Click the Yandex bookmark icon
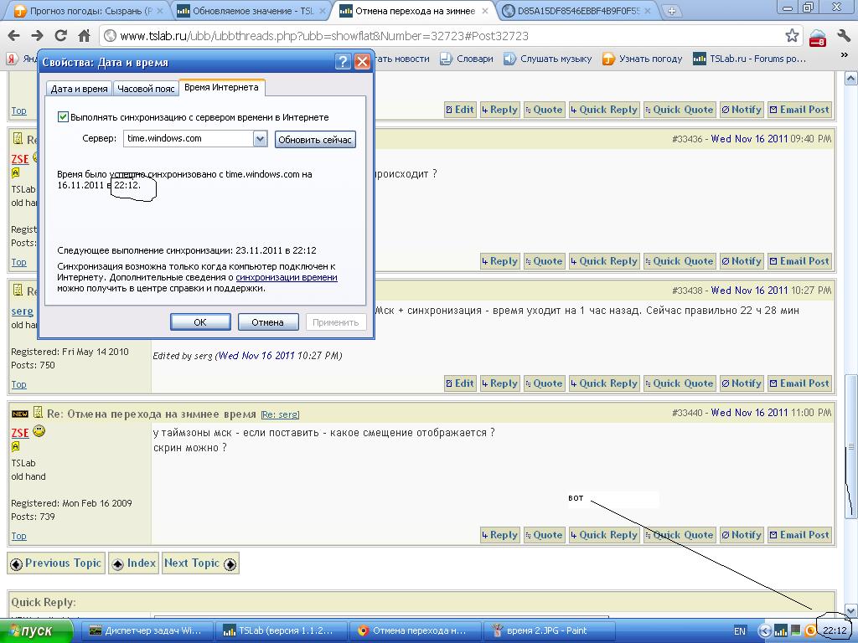This screenshot has width=858, height=643. [12, 59]
